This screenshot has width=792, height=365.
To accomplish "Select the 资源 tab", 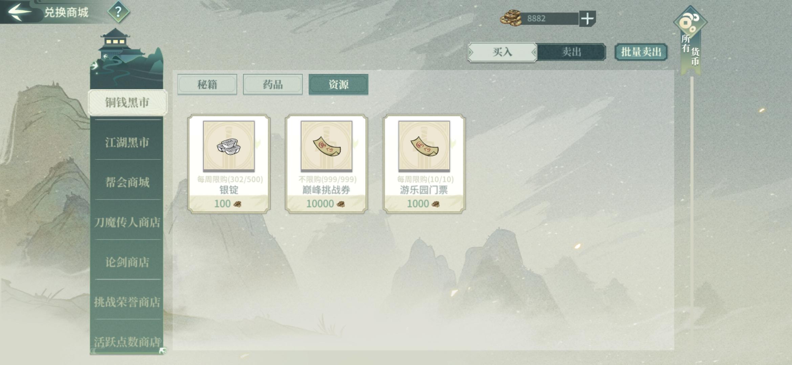I will click(x=338, y=84).
